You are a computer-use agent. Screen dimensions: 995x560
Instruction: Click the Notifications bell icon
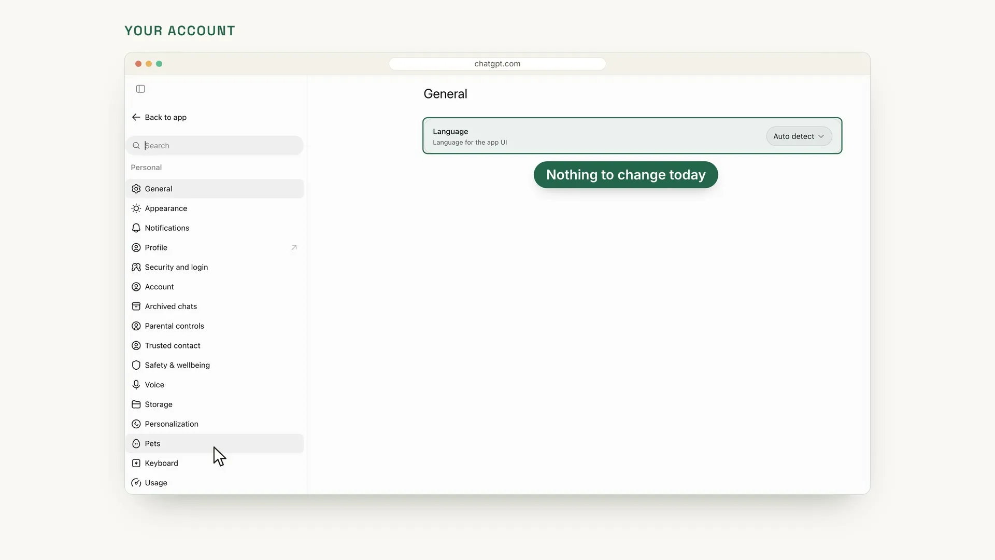(136, 228)
